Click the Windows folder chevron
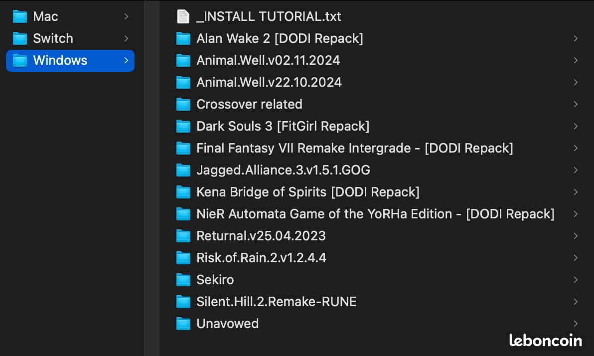This screenshot has height=356, width=594. click(x=126, y=61)
